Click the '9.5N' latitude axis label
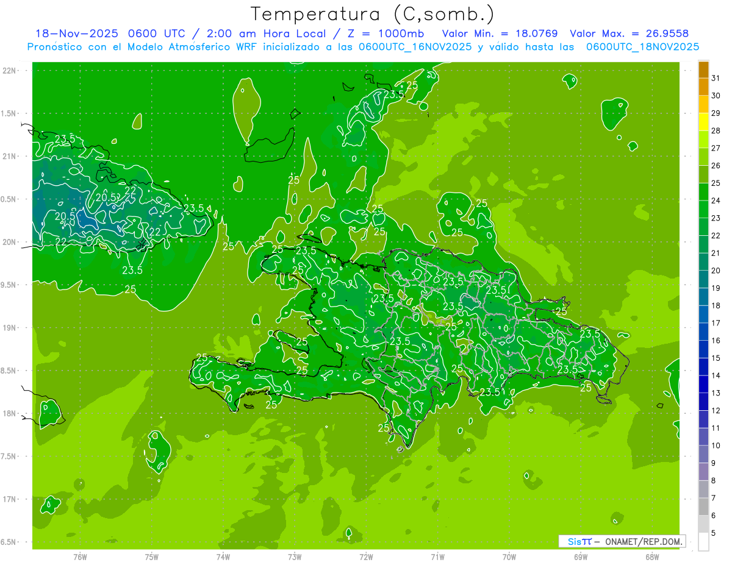This screenshot has width=732, height=565. (x=9, y=285)
